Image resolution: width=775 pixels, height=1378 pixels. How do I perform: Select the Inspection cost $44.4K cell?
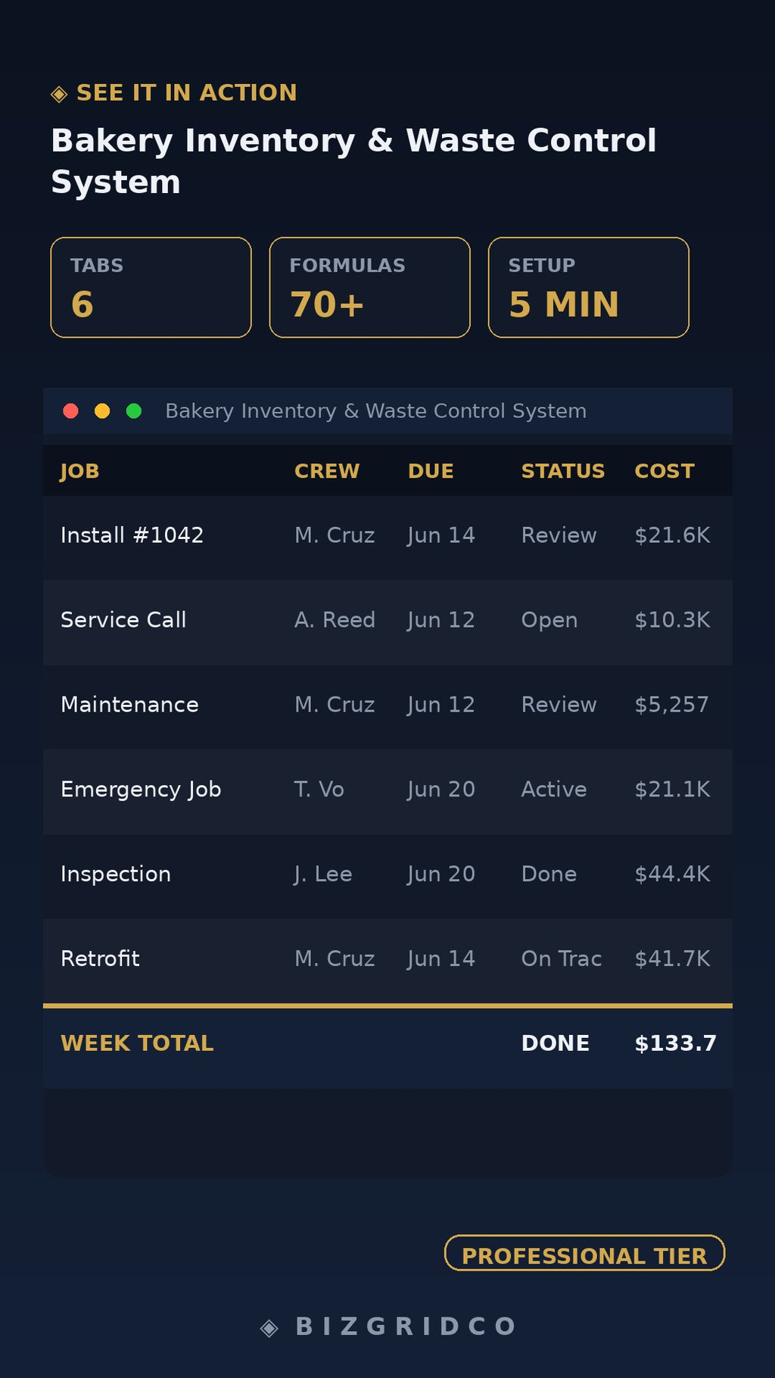(672, 874)
